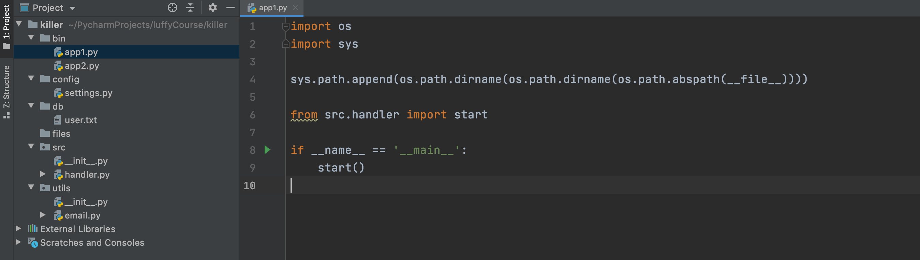Click 'sys.path.append' in line 4
920x260 pixels.
coord(341,79)
